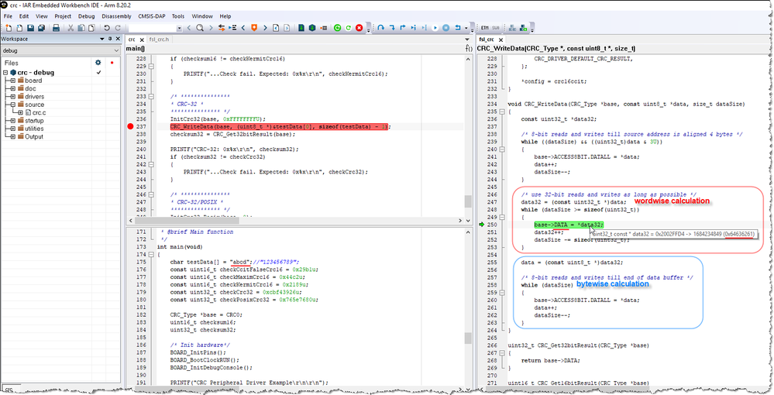Click the Break pause icon

[x=445, y=28]
